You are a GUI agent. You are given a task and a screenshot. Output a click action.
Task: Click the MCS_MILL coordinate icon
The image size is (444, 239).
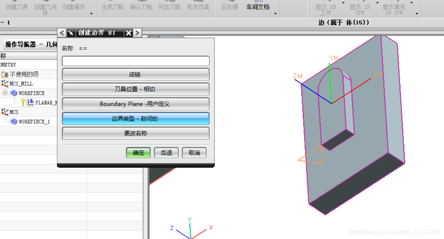(x=5, y=83)
